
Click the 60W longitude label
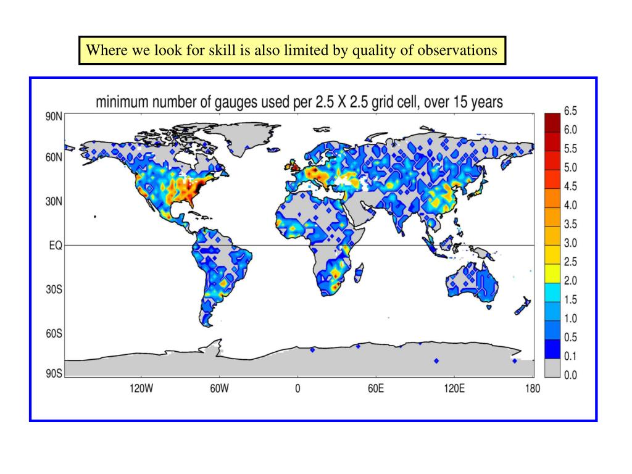click(219, 388)
